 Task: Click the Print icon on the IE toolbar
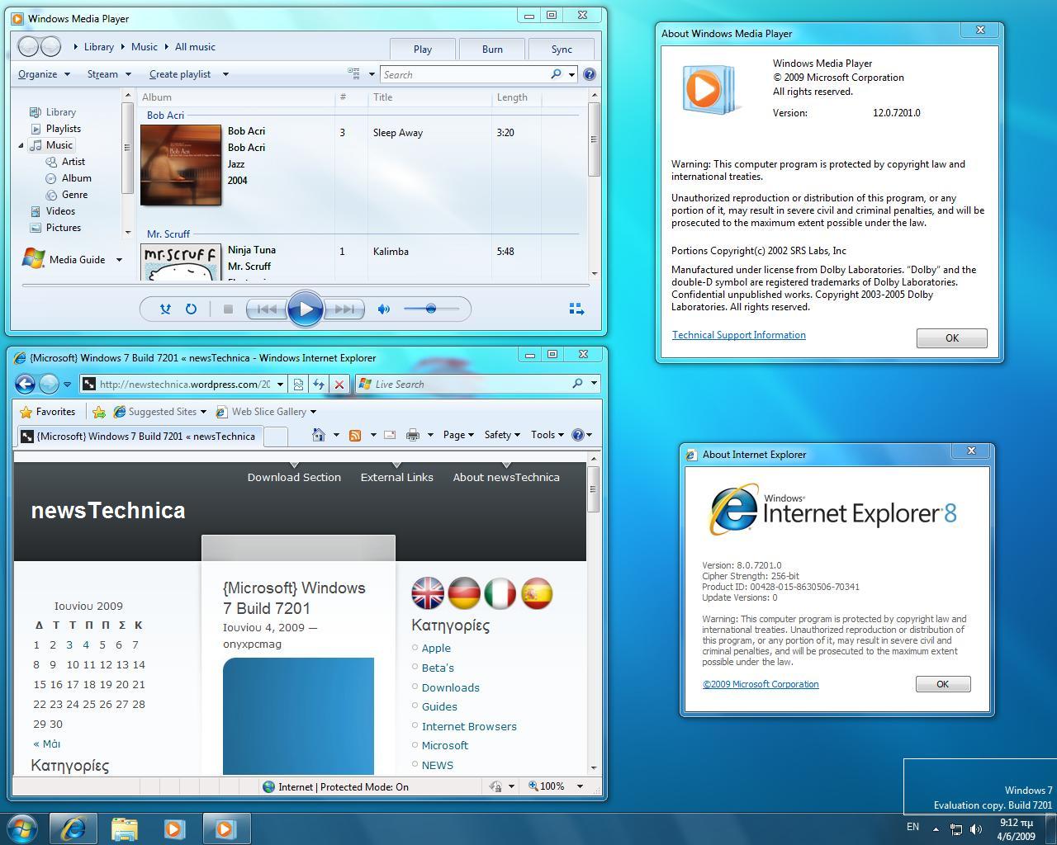tap(411, 434)
